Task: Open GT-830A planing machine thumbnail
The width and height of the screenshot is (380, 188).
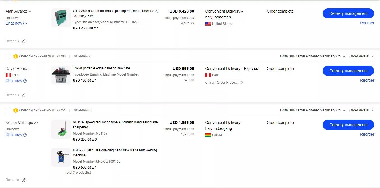Action: click(x=61, y=18)
